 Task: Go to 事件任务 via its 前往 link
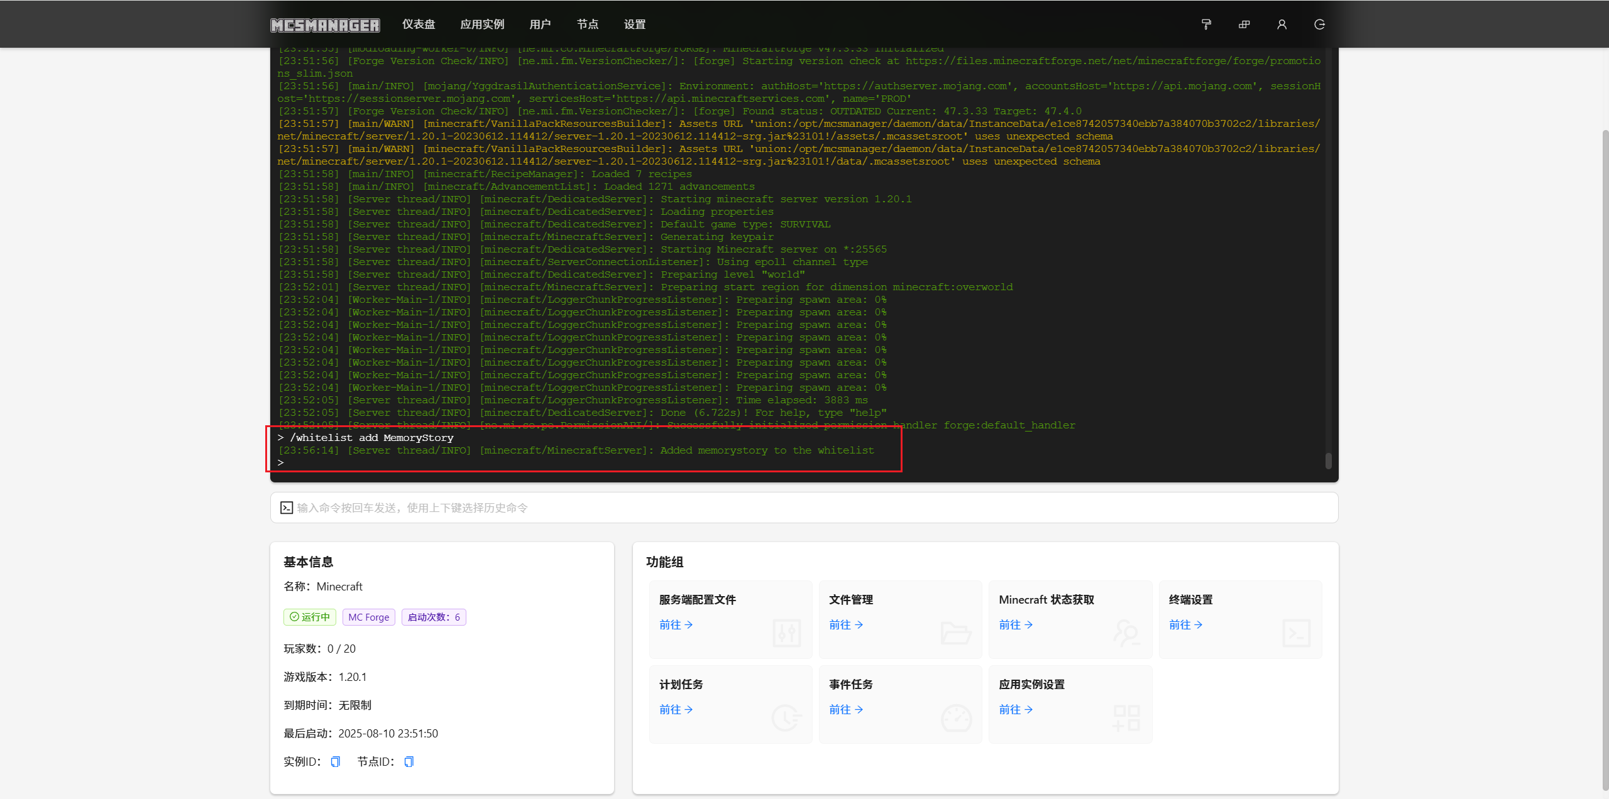click(846, 709)
